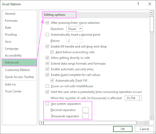
Task: Toggle Automatically insert a decimal point
Action: pyautogui.click(x=47, y=34)
